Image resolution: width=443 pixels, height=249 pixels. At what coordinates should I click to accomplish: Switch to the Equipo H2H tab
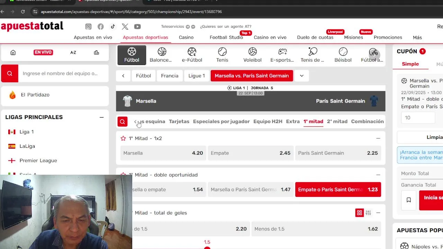268,121
